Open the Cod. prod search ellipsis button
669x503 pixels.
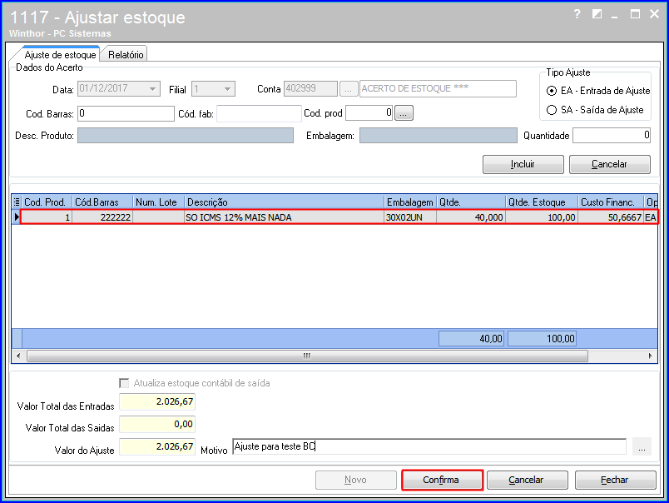(404, 113)
